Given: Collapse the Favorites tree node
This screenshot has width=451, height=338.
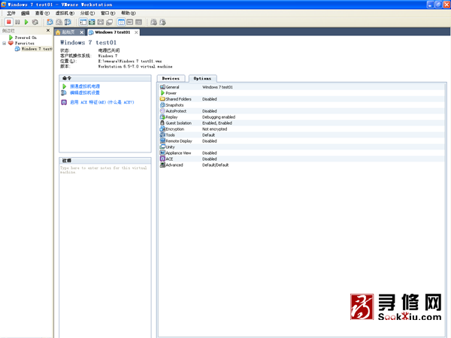Looking at the screenshot, I should click(5, 43).
